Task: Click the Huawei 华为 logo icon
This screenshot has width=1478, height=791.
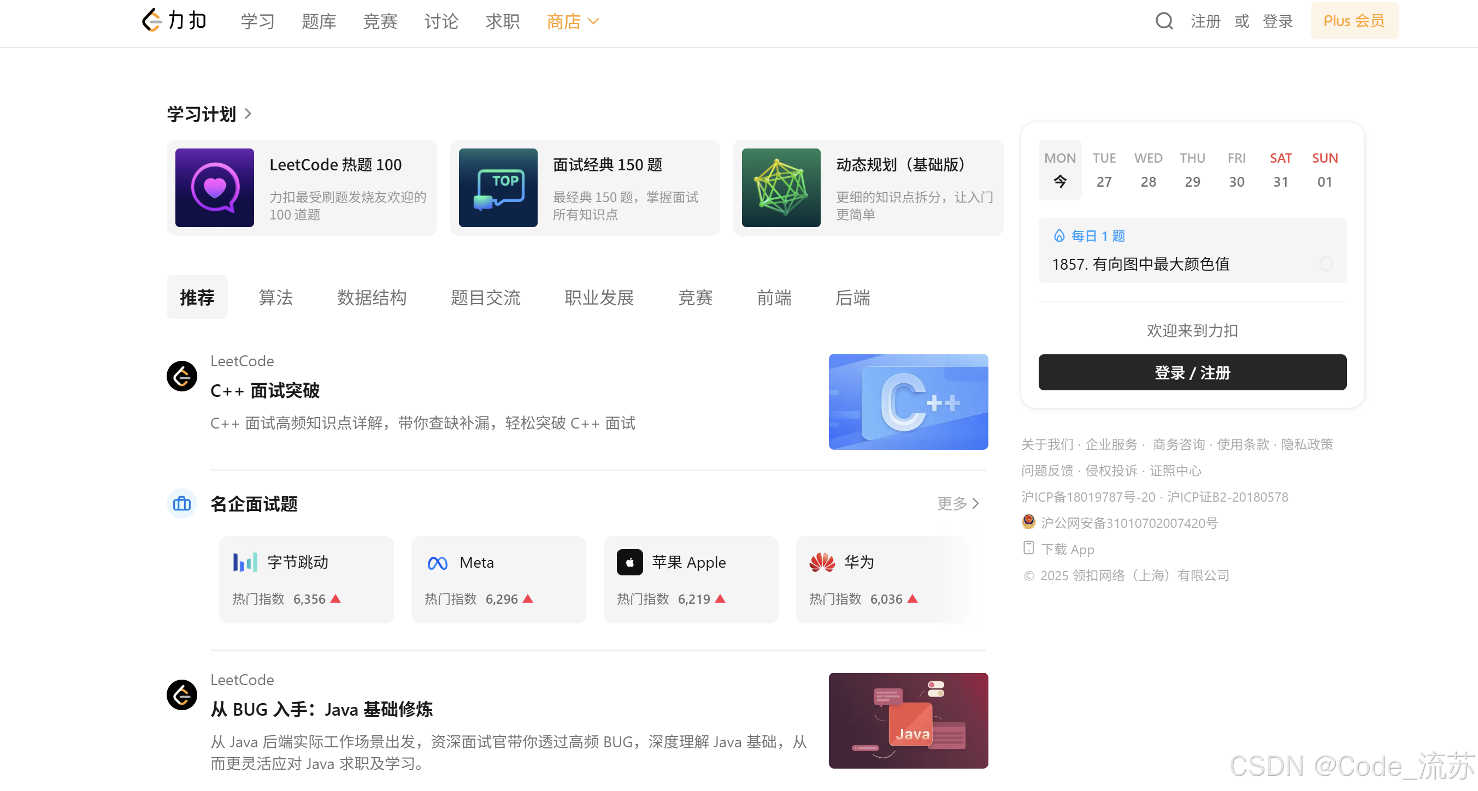Action: [x=822, y=562]
